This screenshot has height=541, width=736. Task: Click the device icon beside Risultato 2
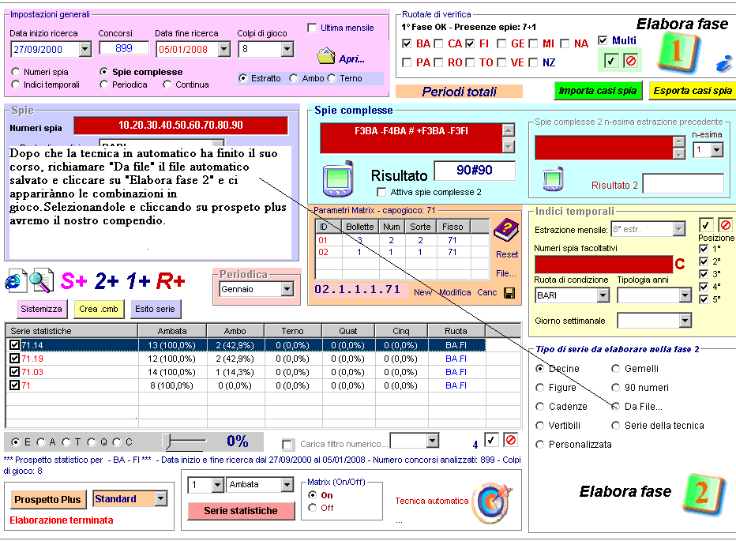tap(553, 179)
